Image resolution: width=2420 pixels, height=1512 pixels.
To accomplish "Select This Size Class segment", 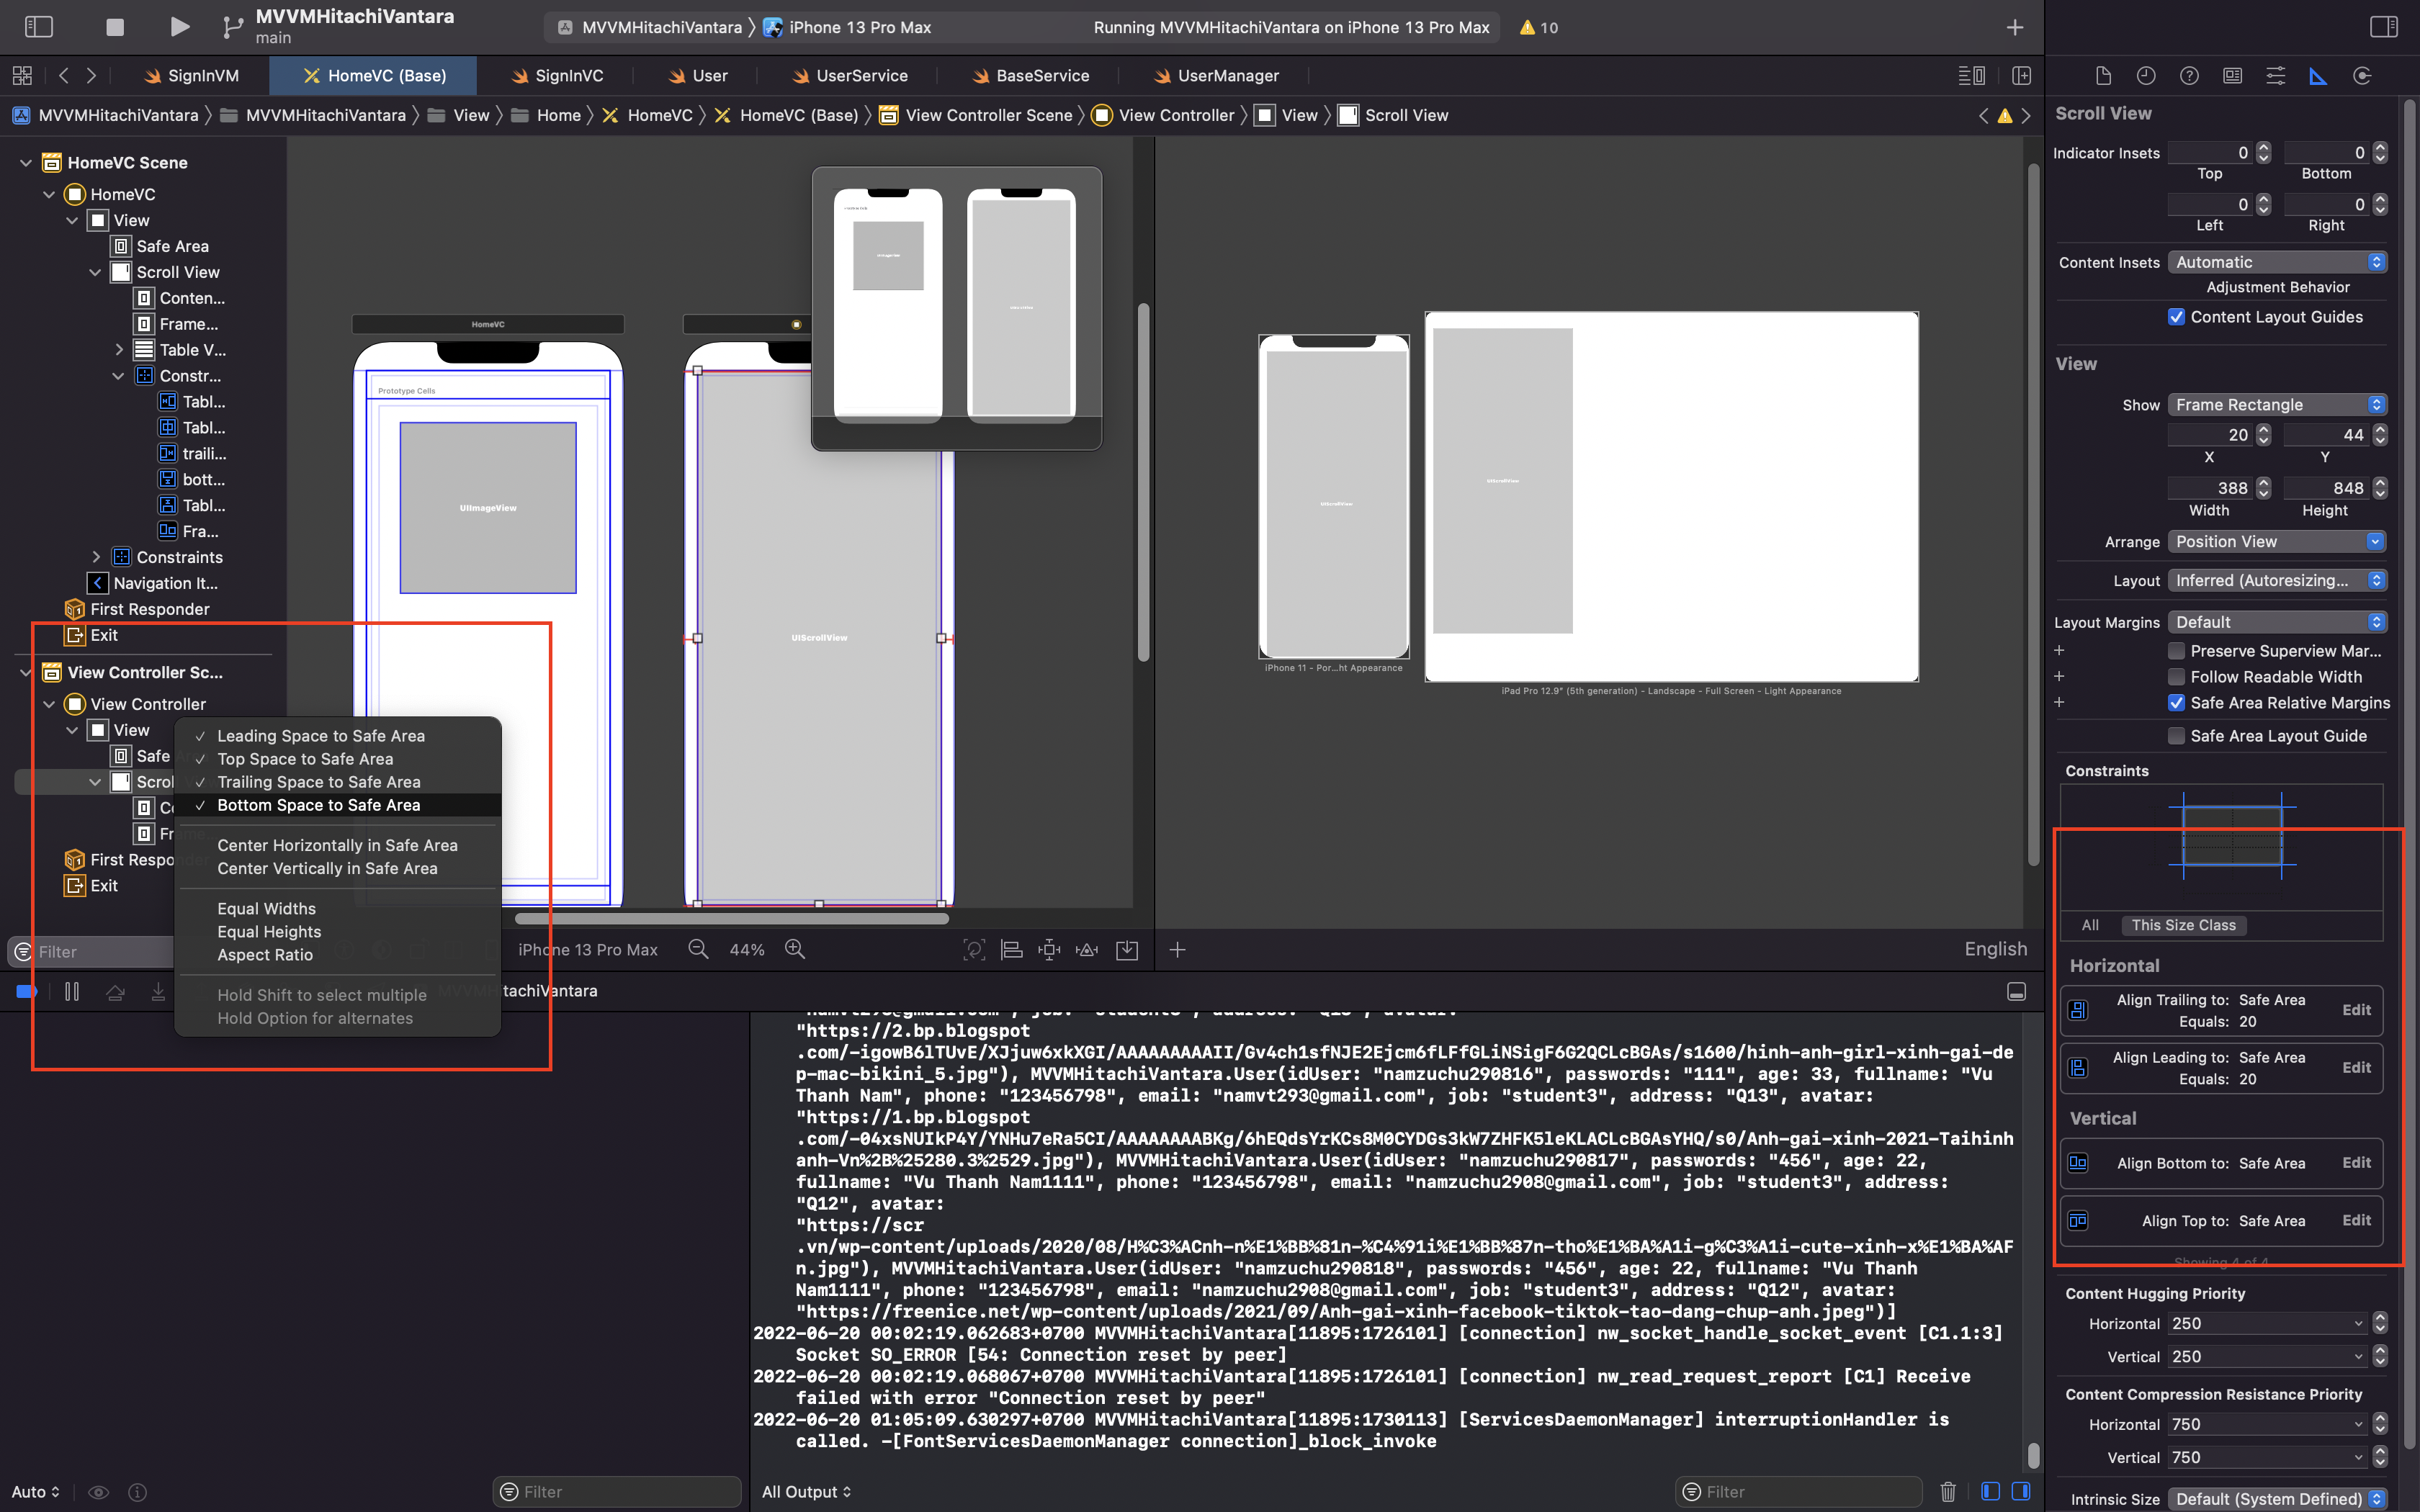I will point(2183,925).
